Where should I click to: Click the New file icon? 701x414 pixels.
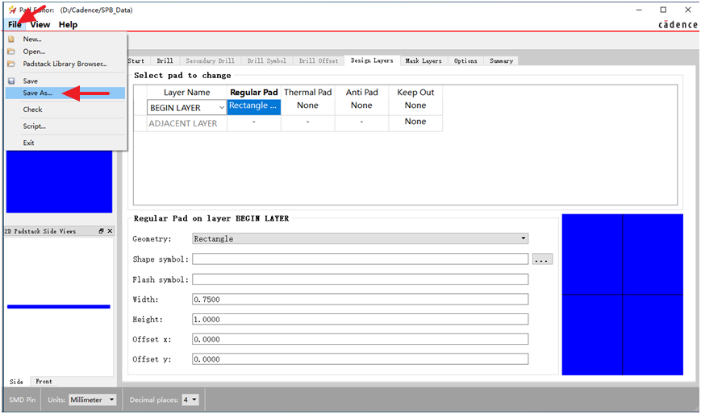[11, 39]
